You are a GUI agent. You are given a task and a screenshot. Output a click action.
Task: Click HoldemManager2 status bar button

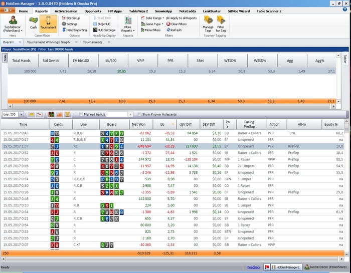click(x=286, y=267)
